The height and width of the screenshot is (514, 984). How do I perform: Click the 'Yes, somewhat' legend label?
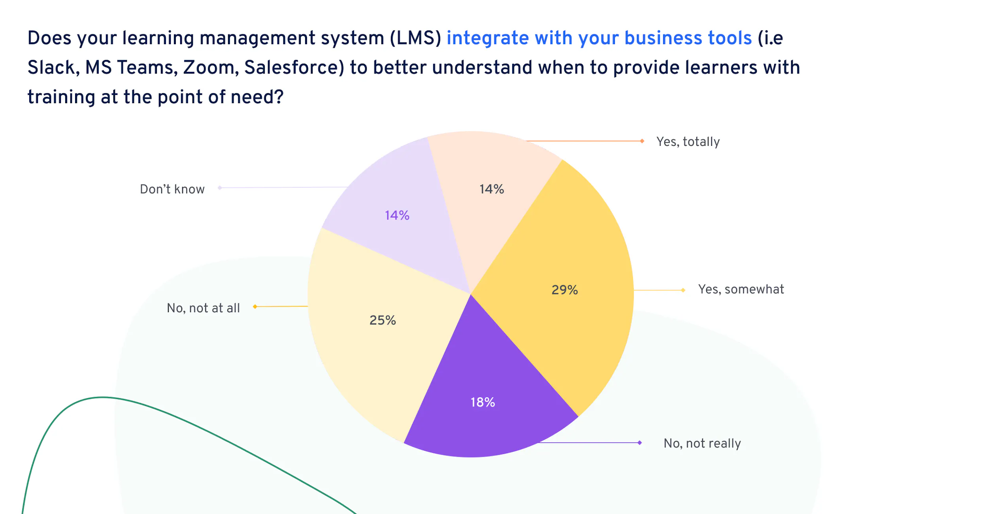741,289
